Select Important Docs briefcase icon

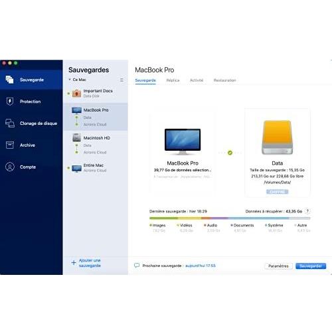(76, 94)
